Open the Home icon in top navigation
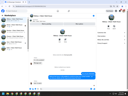 (x=58, y=11)
